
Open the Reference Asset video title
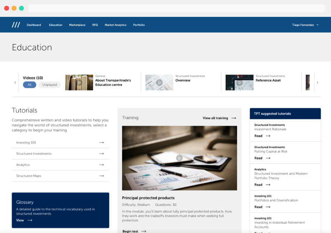268,80
